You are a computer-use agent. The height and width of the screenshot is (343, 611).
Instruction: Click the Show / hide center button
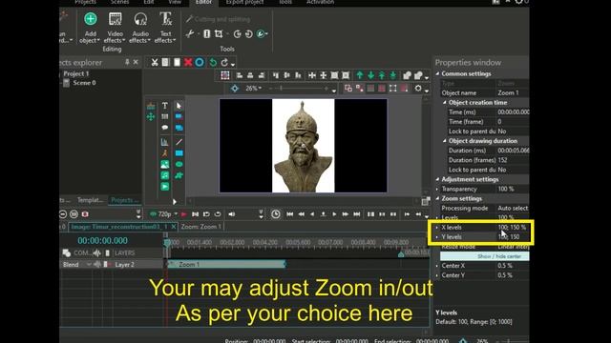tap(485, 256)
